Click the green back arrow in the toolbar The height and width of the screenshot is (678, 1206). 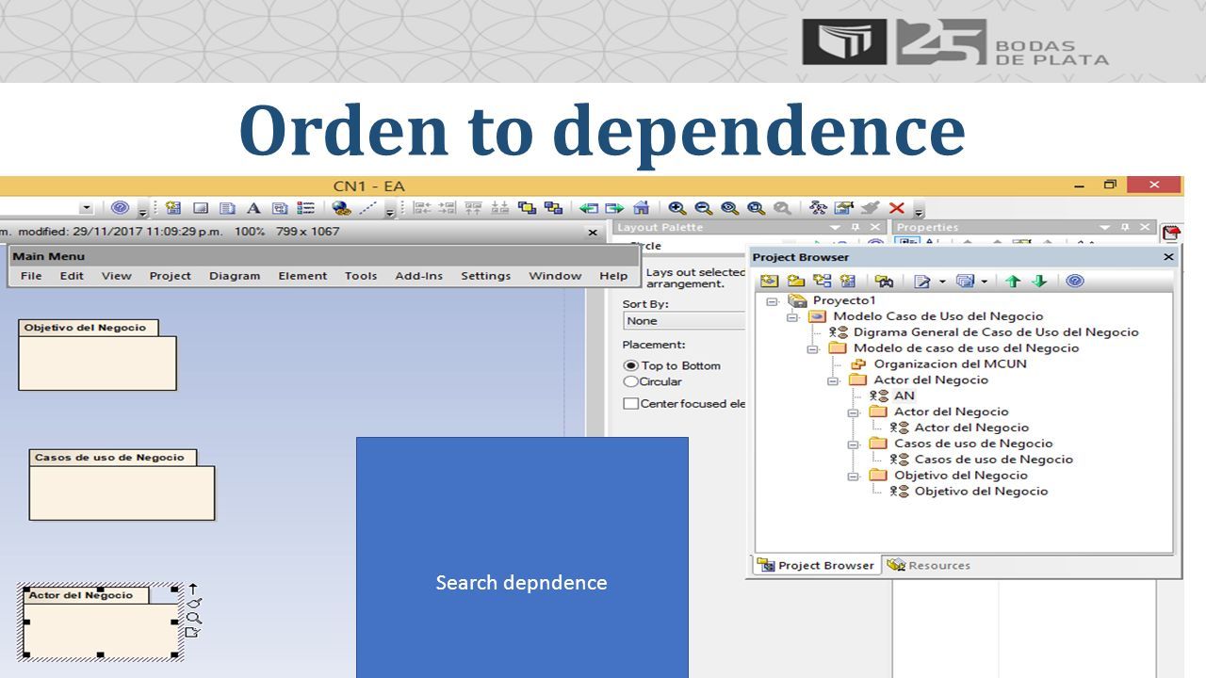589,208
